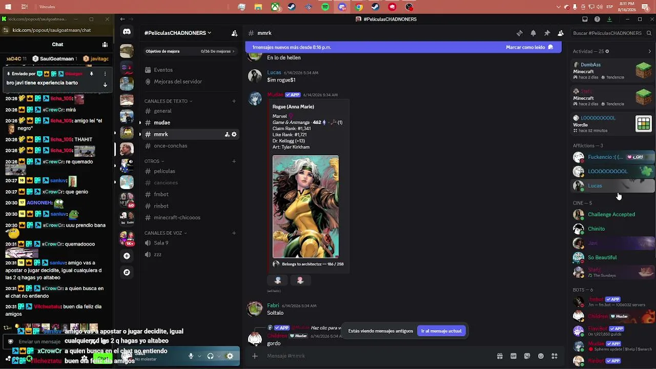Screen dimensions: 656x369
Task: Click the green Discord update download icon
Action: (609, 19)
